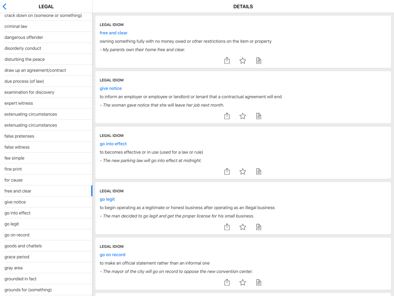394x296 pixels.
Task: Share the 'free and clear' idiom
Action: [x=227, y=60]
